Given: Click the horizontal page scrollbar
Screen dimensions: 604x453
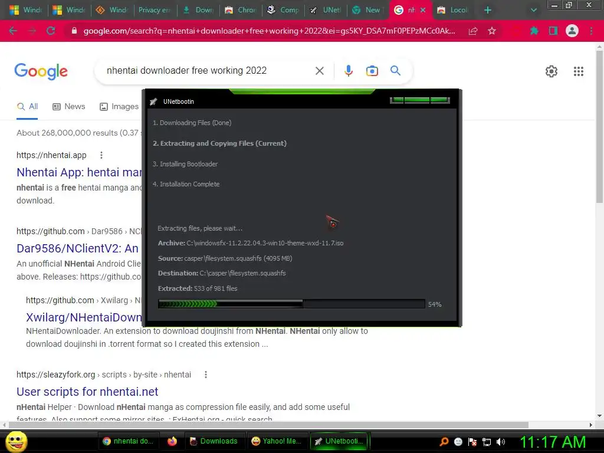Looking at the screenshot, I should pos(268,425).
